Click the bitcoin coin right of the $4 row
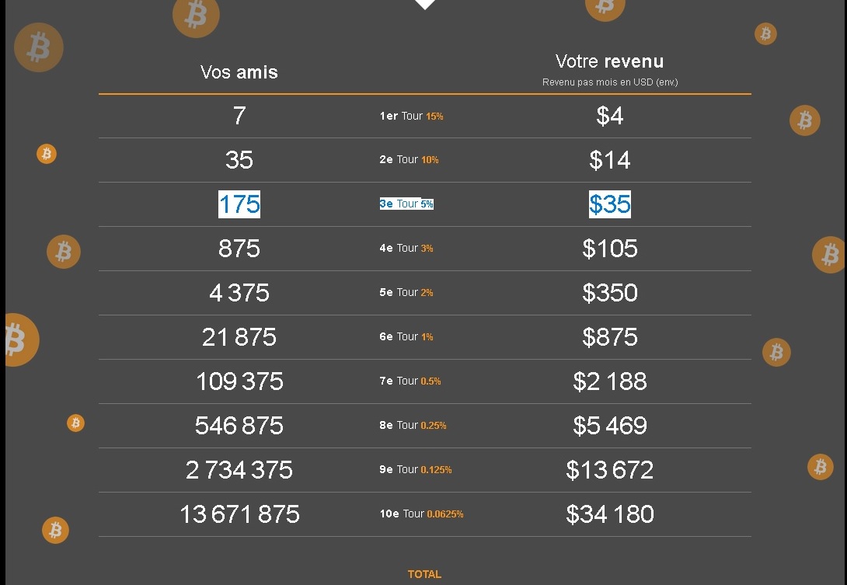Screen dimensions: 847x585 [x=805, y=120]
